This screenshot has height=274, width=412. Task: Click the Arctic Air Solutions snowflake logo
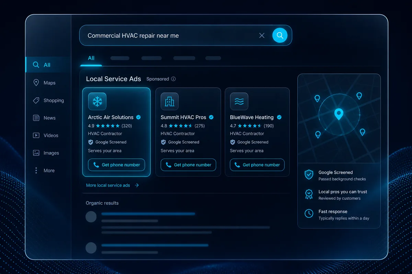(x=97, y=101)
